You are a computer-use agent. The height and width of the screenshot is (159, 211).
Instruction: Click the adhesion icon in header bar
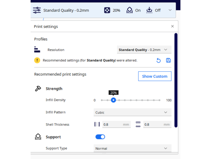coord(150,10)
